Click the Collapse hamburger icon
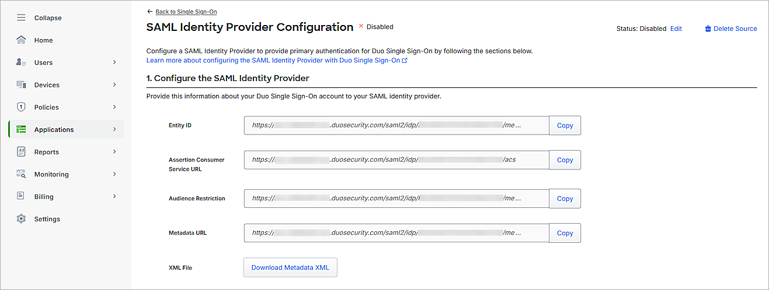 tap(22, 18)
